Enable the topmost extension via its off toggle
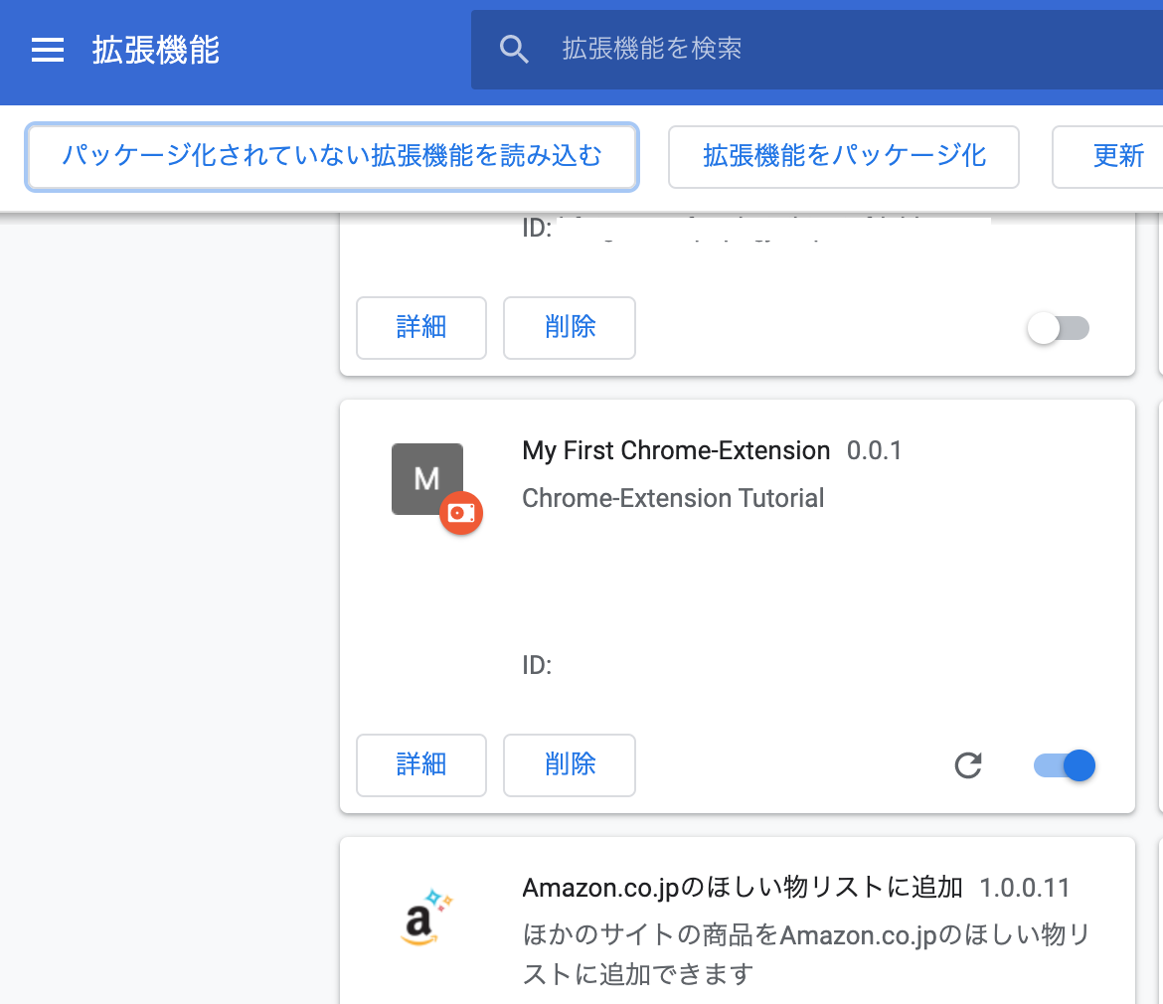This screenshot has width=1163, height=1004. coord(1058,328)
